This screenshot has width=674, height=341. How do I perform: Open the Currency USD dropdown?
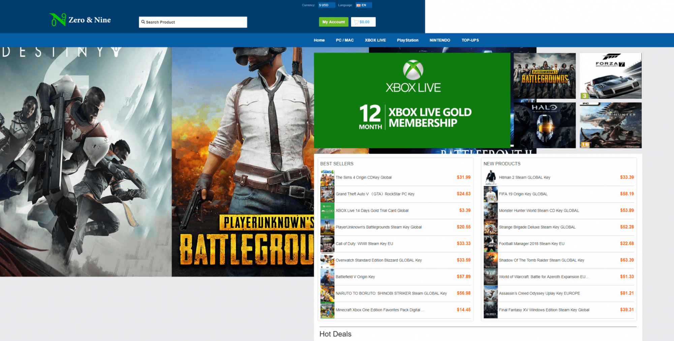coord(327,5)
